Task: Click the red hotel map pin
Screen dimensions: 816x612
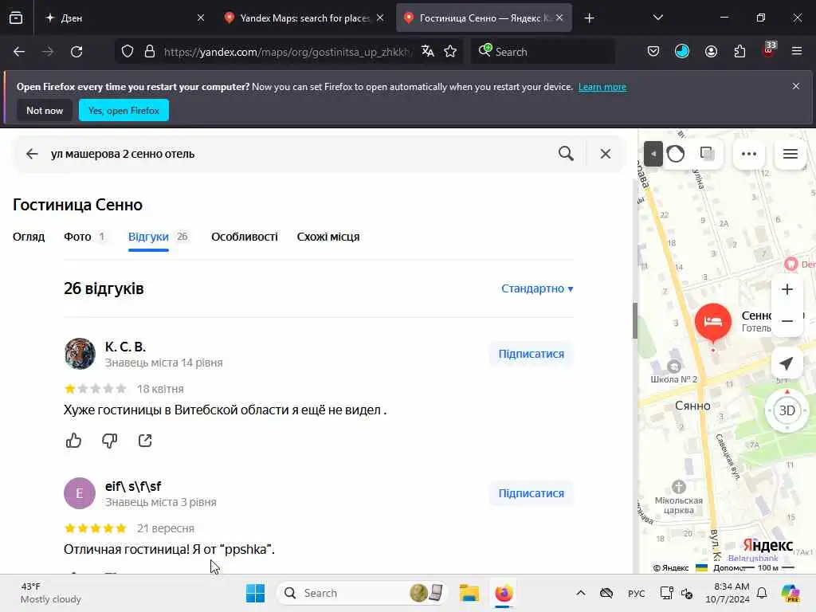Action: (x=713, y=323)
